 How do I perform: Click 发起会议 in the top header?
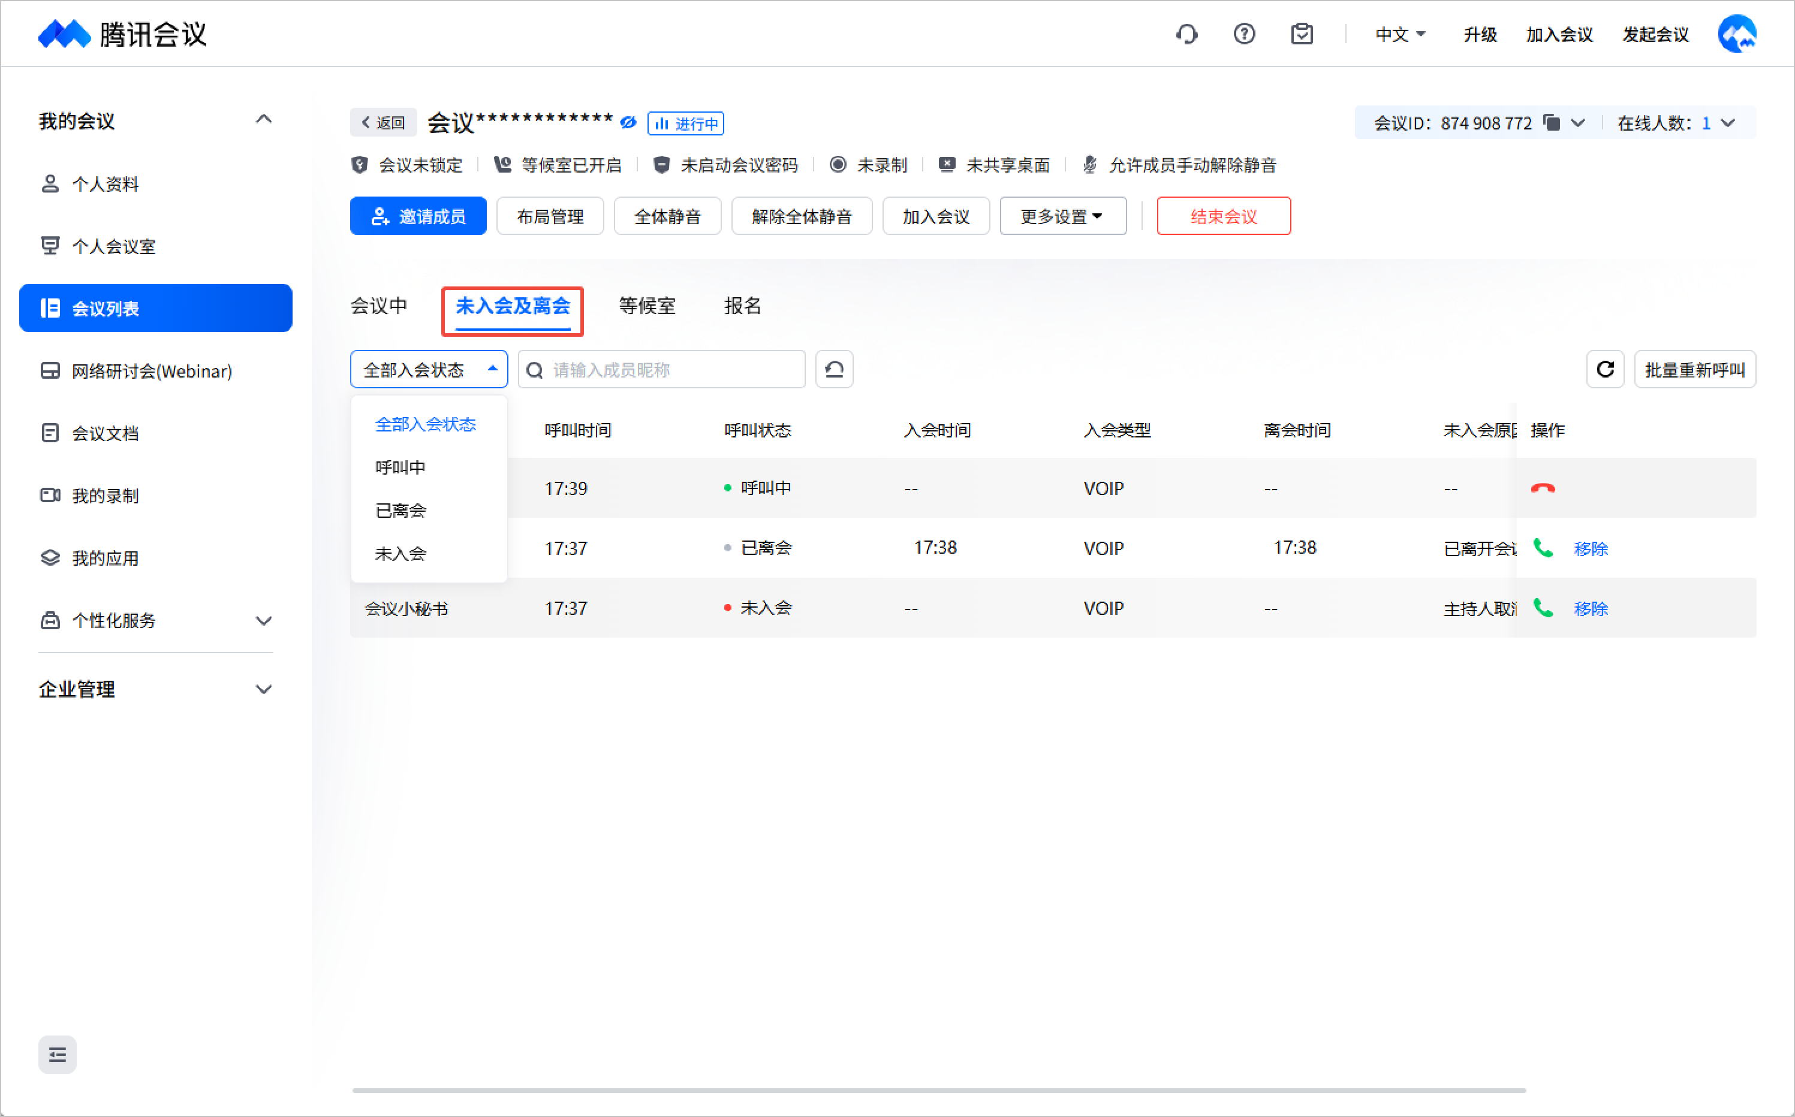pos(1655,35)
